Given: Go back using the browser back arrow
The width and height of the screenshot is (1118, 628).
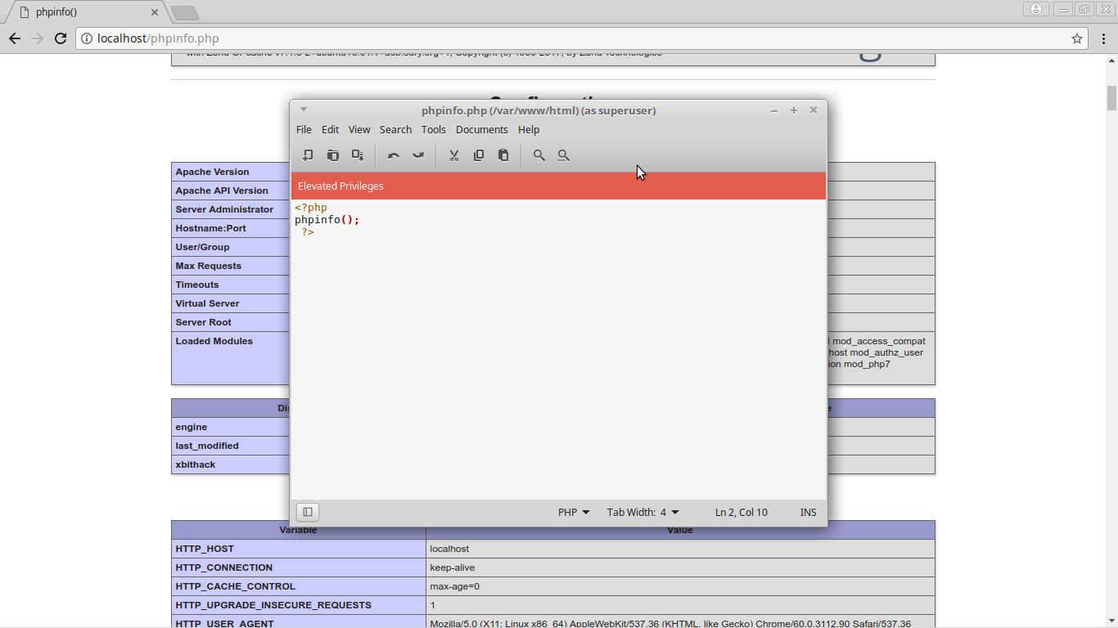Looking at the screenshot, I should pos(14,38).
